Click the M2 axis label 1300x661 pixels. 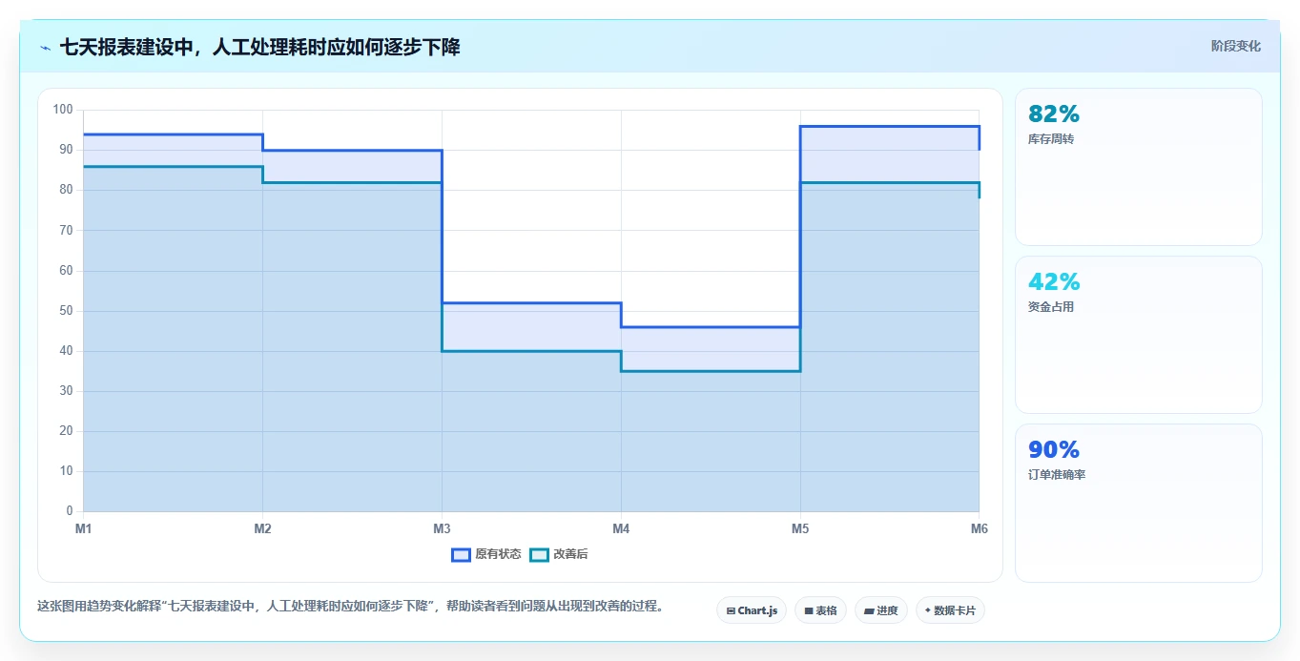pyautogui.click(x=262, y=528)
